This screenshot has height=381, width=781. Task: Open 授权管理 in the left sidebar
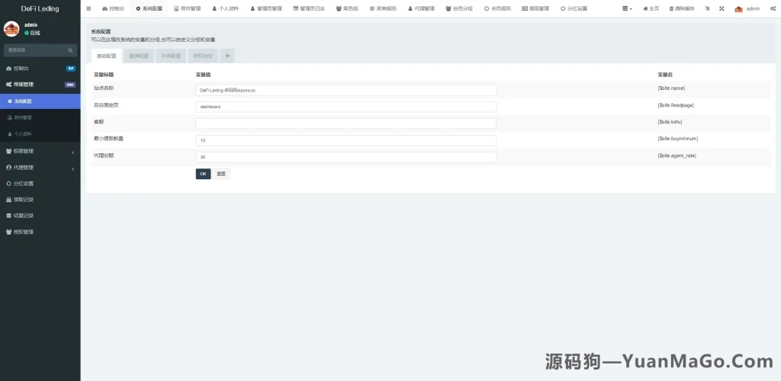40,232
